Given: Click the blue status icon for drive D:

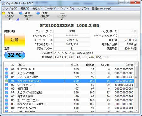Looking at the screenshot, I should (x=21, y=13).
